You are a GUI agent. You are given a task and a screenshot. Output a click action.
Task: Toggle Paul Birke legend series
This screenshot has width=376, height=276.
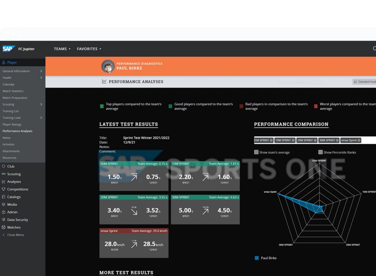coord(257,258)
